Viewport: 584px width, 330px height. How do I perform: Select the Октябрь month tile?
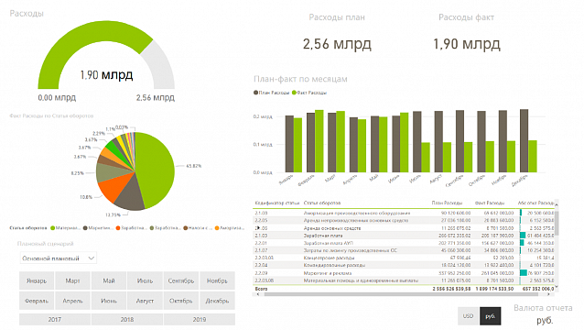(181, 301)
